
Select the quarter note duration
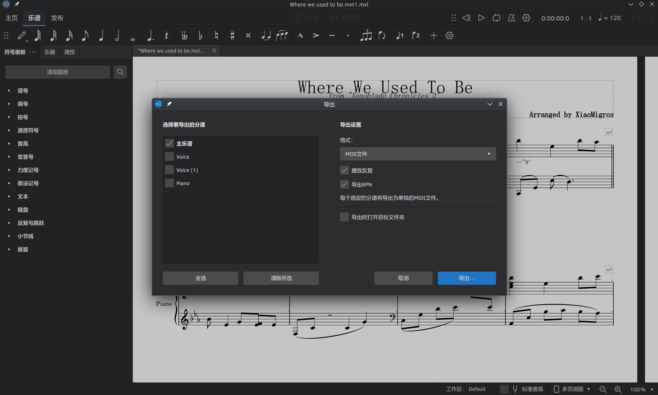point(101,36)
